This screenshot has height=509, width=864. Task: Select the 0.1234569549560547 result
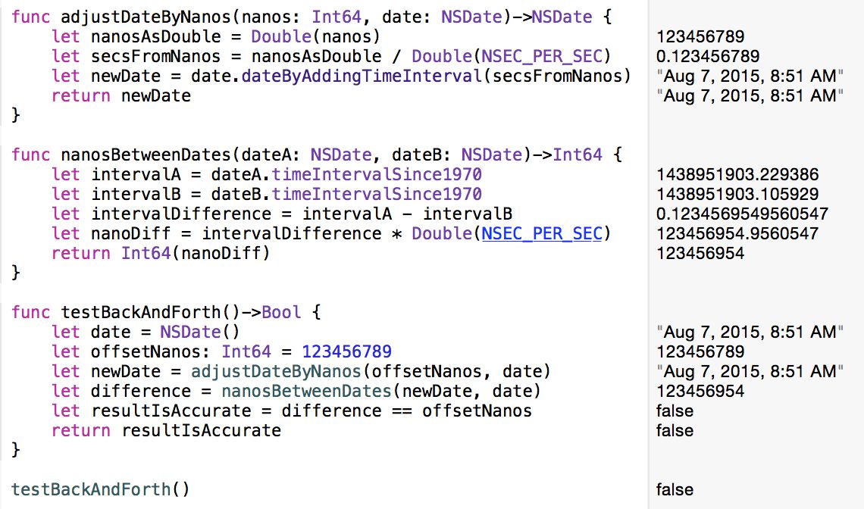coord(742,214)
